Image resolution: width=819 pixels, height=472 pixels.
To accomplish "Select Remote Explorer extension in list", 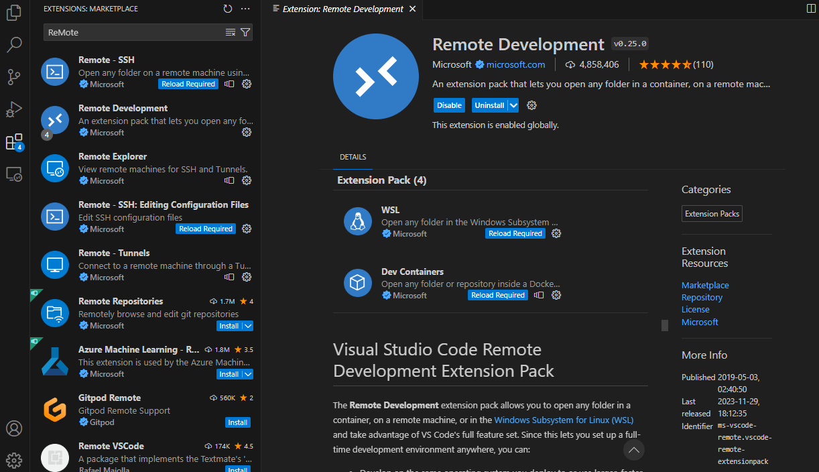I will tap(145, 168).
